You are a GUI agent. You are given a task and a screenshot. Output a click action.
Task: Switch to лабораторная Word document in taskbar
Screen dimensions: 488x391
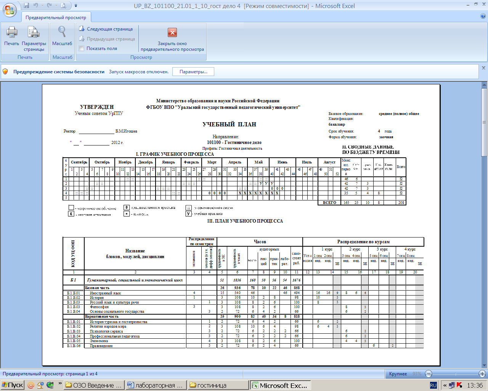pos(156,385)
